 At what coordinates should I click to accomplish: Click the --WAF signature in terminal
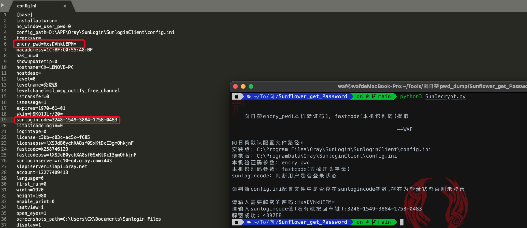click(405, 129)
